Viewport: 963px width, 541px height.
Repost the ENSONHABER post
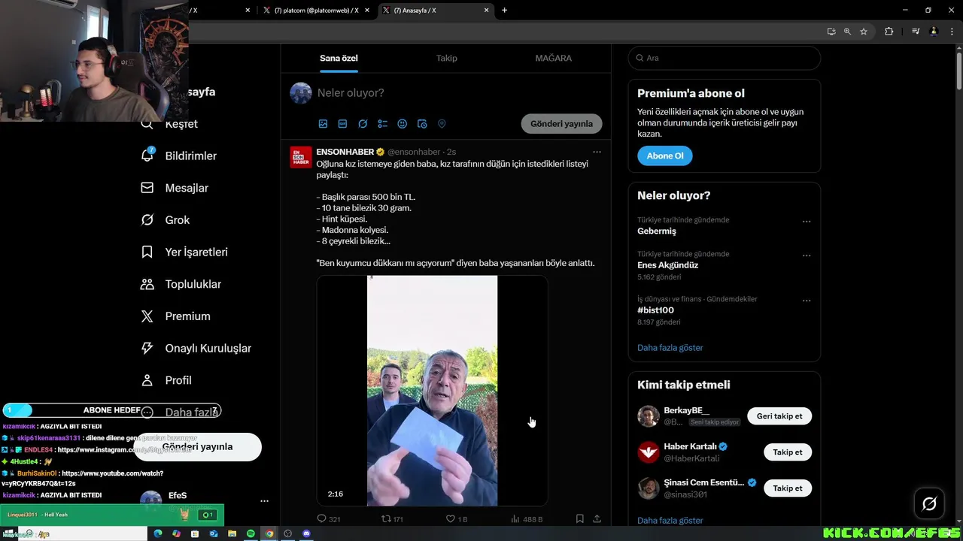(393, 518)
